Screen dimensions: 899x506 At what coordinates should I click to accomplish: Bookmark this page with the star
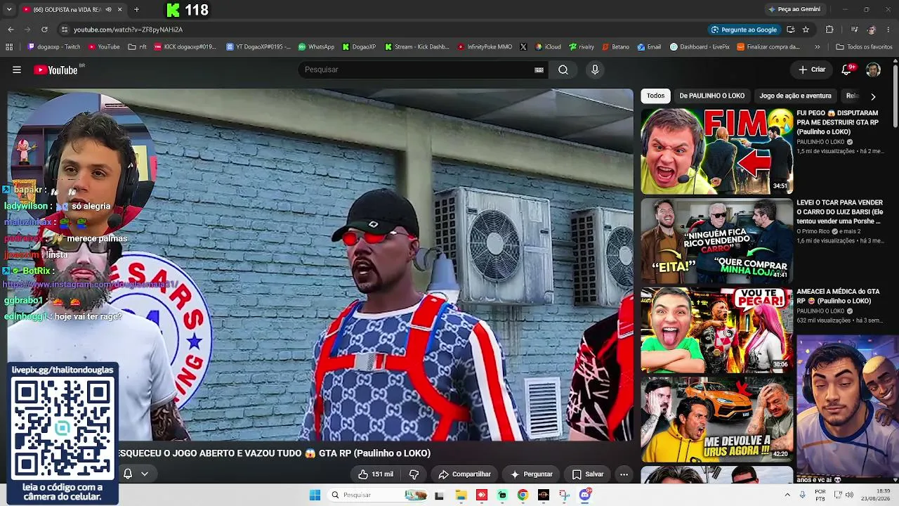click(806, 30)
